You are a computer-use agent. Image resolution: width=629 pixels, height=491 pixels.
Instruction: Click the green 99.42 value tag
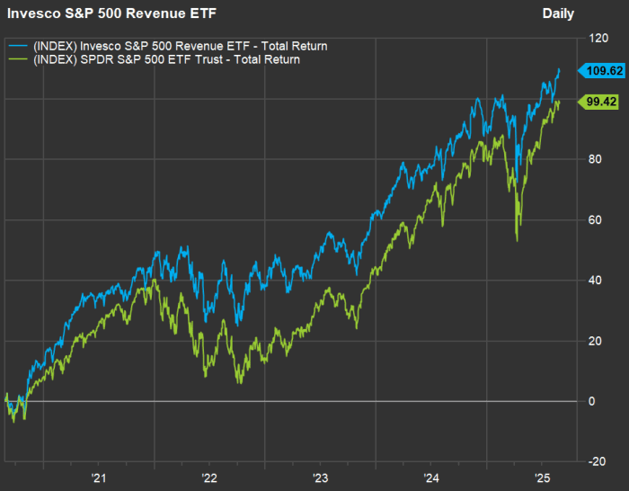point(598,102)
